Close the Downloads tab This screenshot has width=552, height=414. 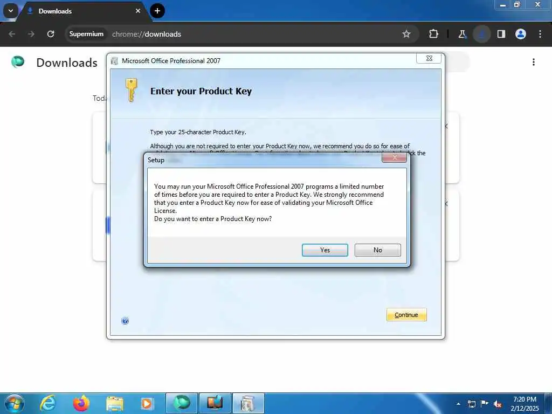[x=138, y=11]
